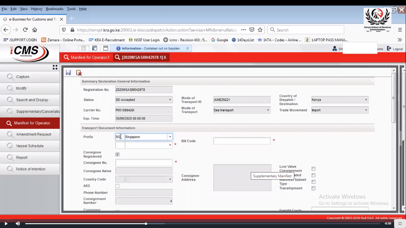This screenshot has height=228, width=406.
Task: Close the e-Business for Customs browser tab
Action: tap(61, 19)
